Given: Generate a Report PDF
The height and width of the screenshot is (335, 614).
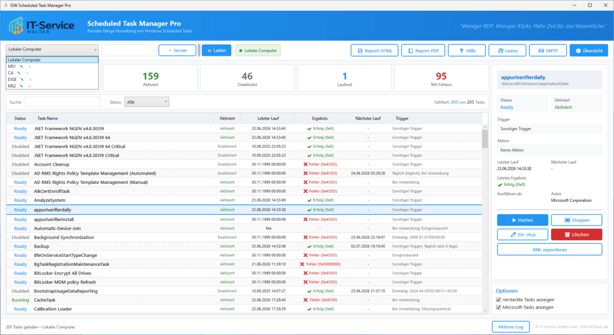Looking at the screenshot, I should pos(423,50).
